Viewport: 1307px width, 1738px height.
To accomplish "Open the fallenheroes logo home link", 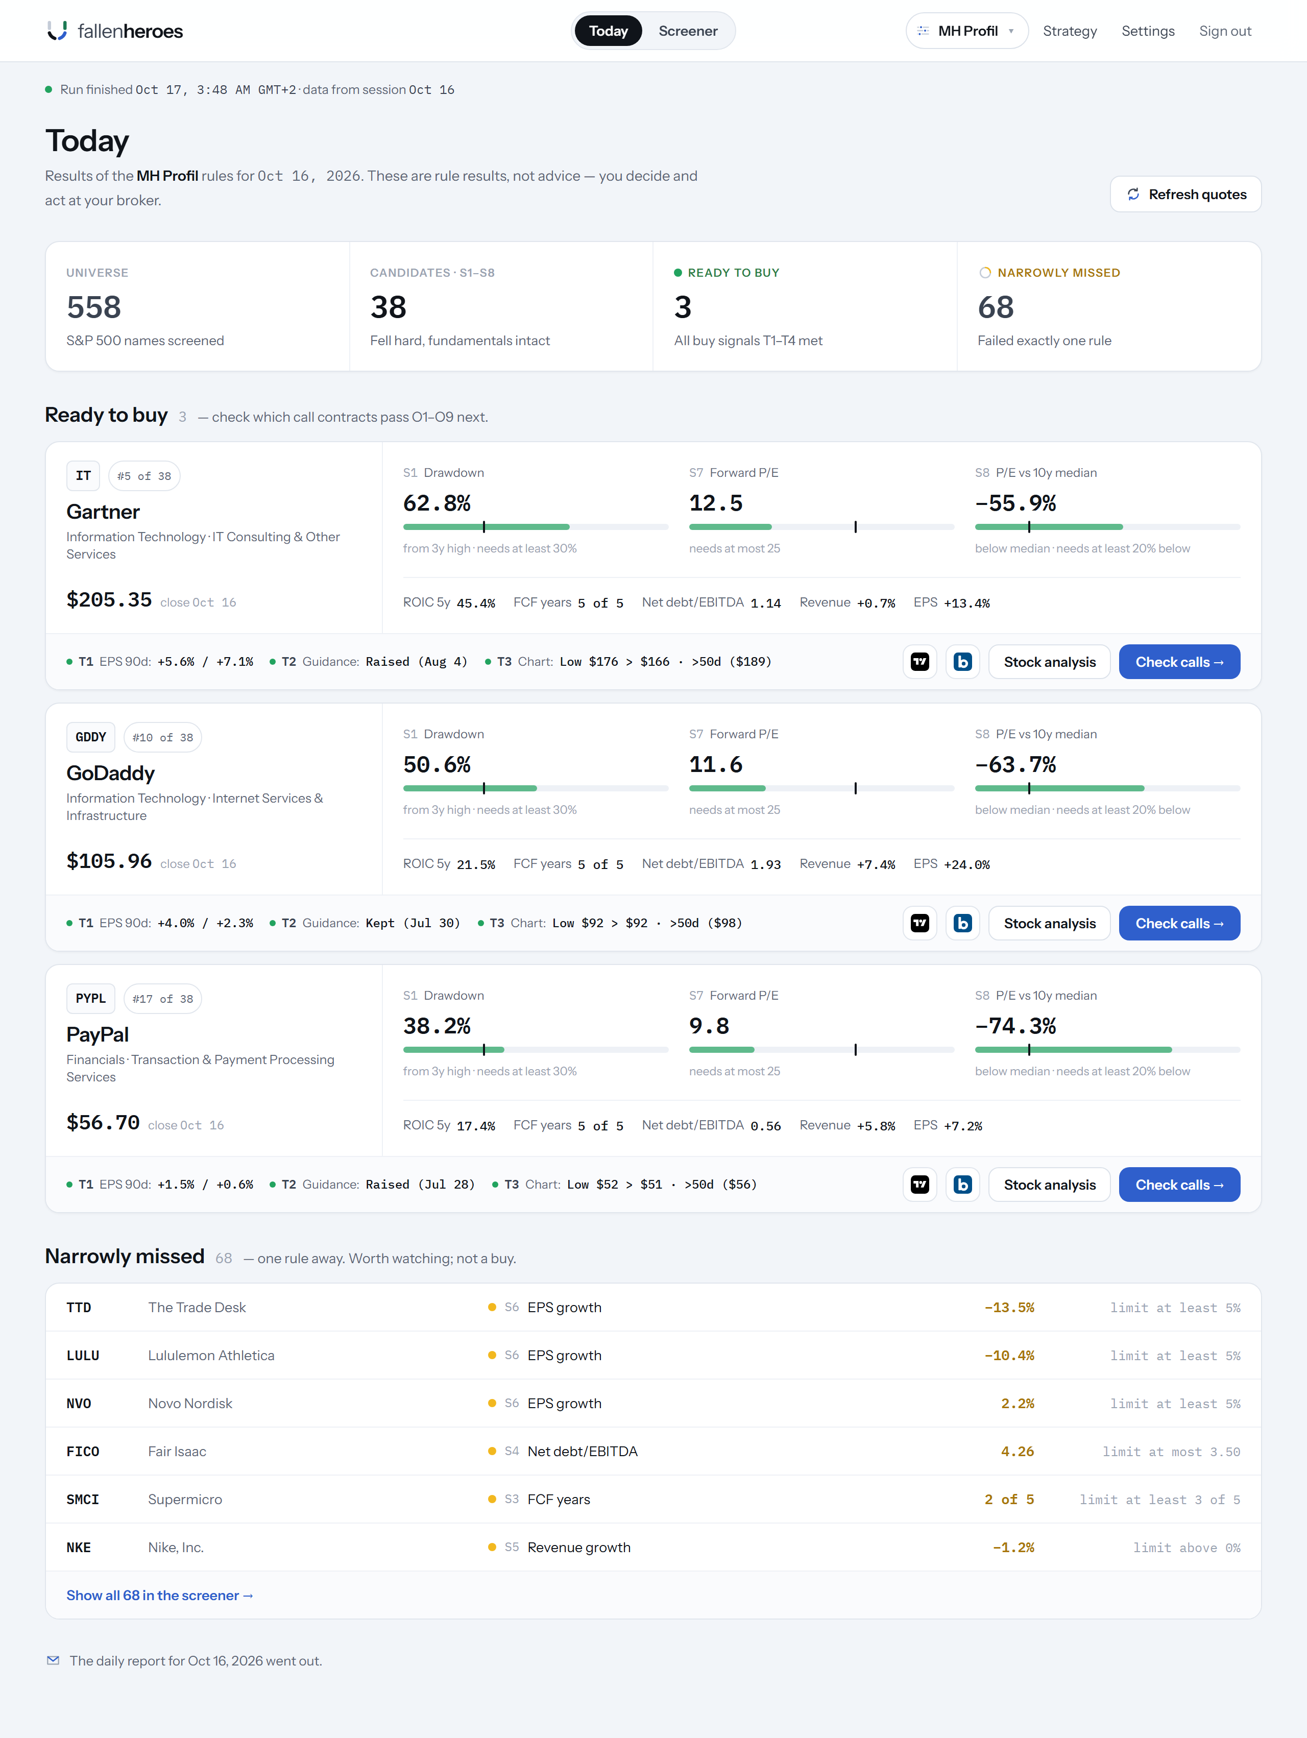I will coord(115,31).
